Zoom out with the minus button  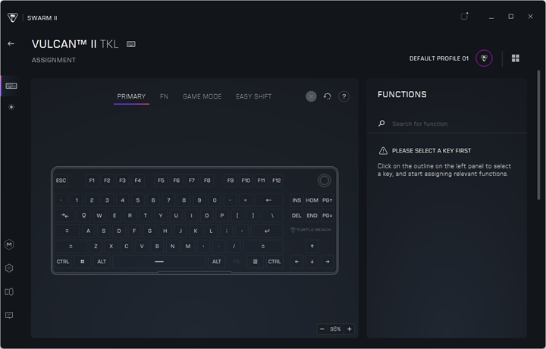point(322,329)
